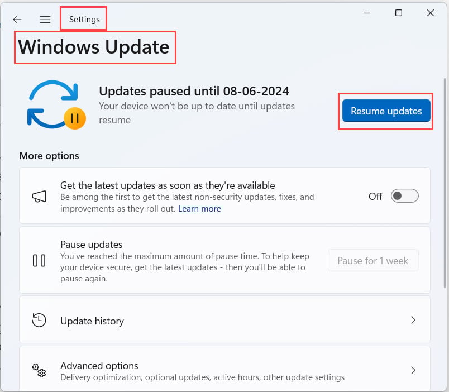This screenshot has height=392, width=449.
Task: Click the 'Windows Update' page heading
Action: pyautogui.click(x=94, y=47)
